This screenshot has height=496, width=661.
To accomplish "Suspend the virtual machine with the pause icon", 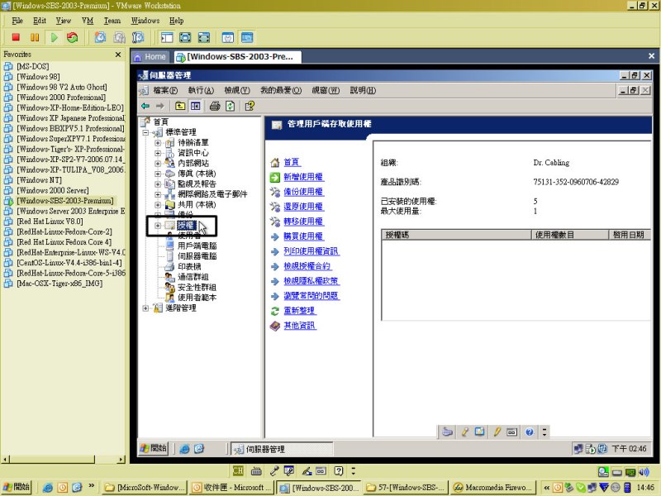I will 35,37.
